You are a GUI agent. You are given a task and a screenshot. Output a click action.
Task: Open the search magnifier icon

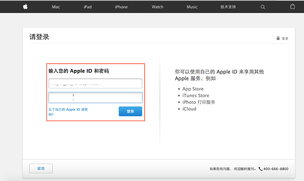coord(263,7)
